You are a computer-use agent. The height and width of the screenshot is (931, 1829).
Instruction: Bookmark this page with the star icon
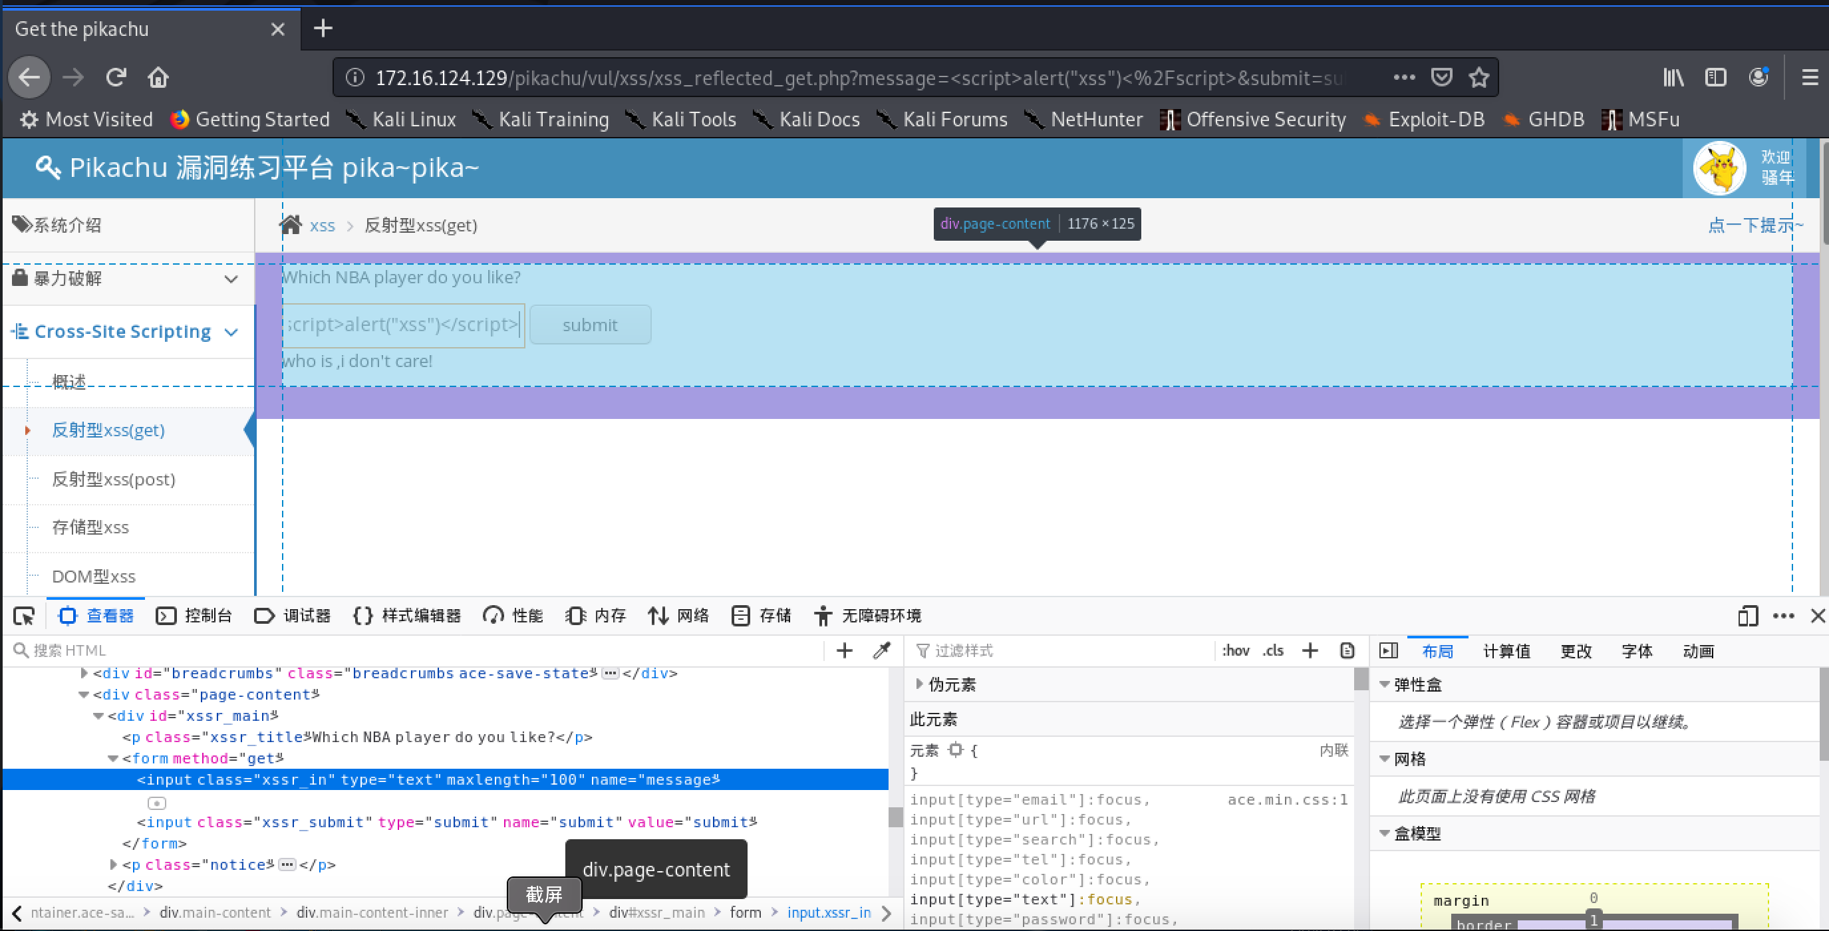[1479, 77]
